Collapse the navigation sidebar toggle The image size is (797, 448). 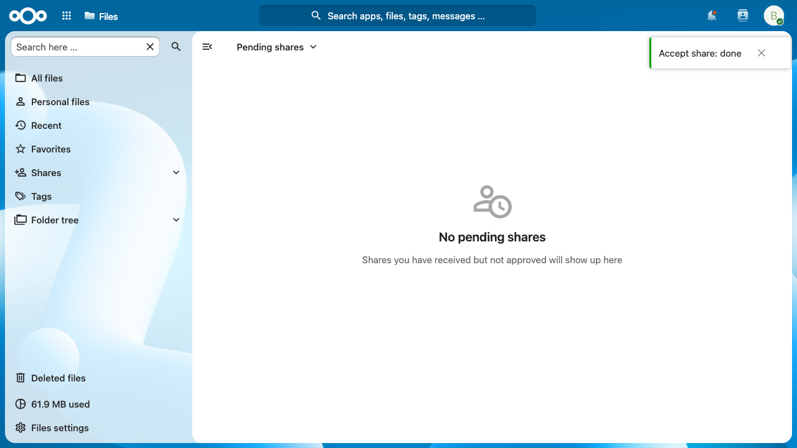coord(207,47)
